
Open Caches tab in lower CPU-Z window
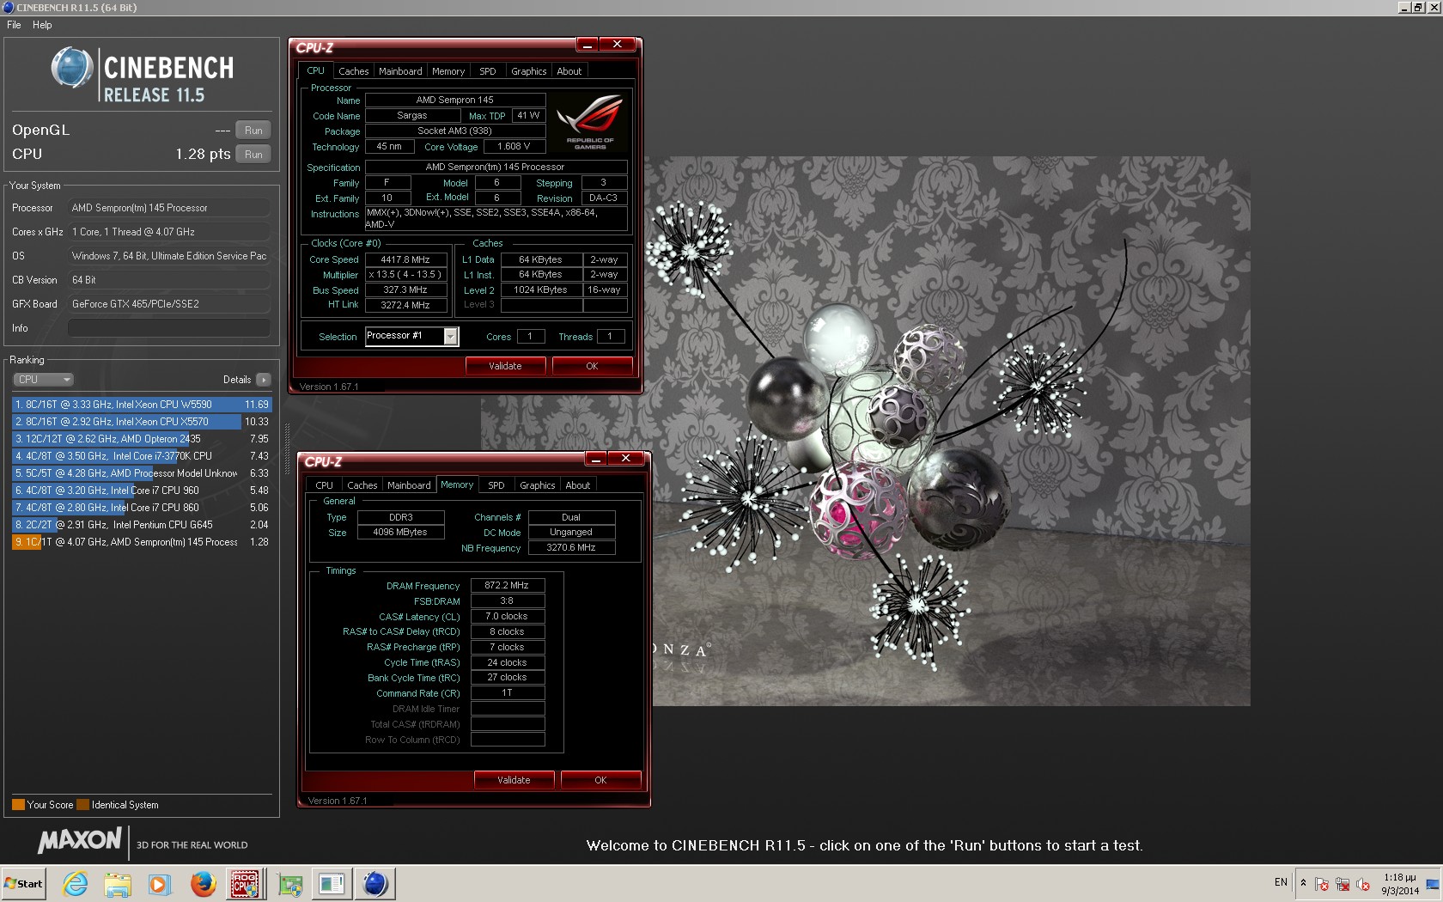pos(362,485)
